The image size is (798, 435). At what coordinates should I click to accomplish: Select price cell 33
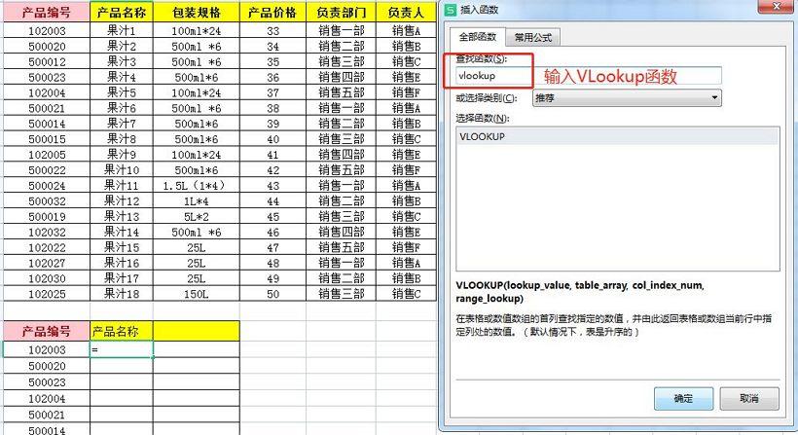pyautogui.click(x=272, y=30)
